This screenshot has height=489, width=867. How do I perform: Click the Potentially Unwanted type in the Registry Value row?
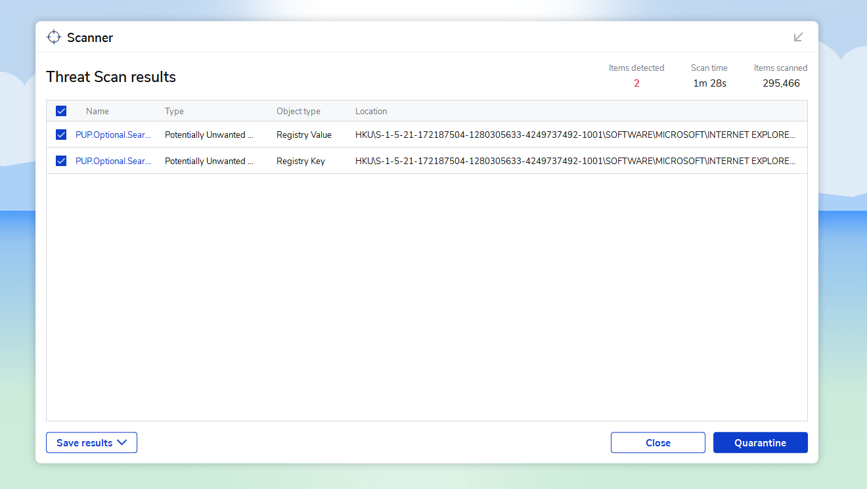coord(210,135)
